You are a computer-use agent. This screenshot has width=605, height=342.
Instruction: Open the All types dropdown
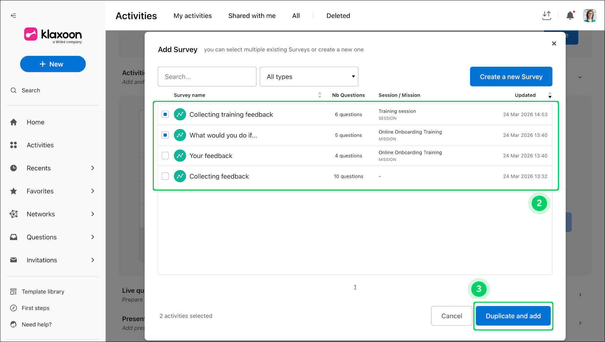click(309, 76)
